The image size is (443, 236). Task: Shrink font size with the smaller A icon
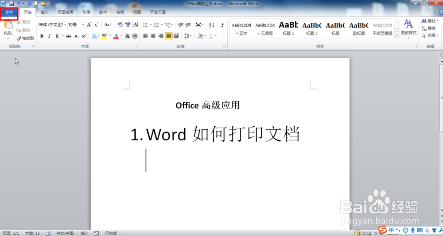(x=96, y=25)
